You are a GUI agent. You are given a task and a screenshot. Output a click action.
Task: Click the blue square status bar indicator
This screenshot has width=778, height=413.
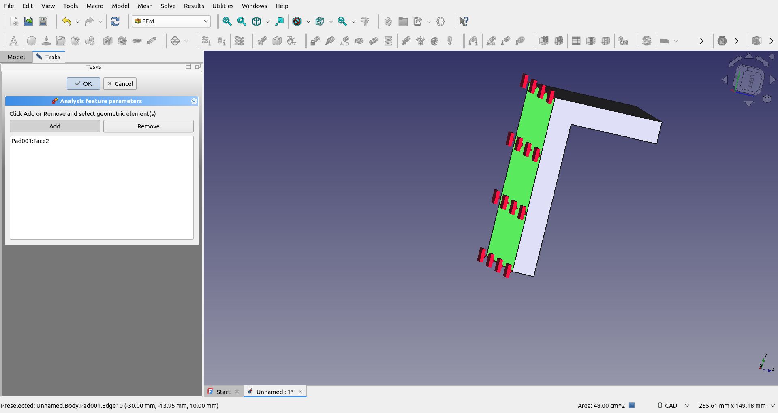point(632,405)
